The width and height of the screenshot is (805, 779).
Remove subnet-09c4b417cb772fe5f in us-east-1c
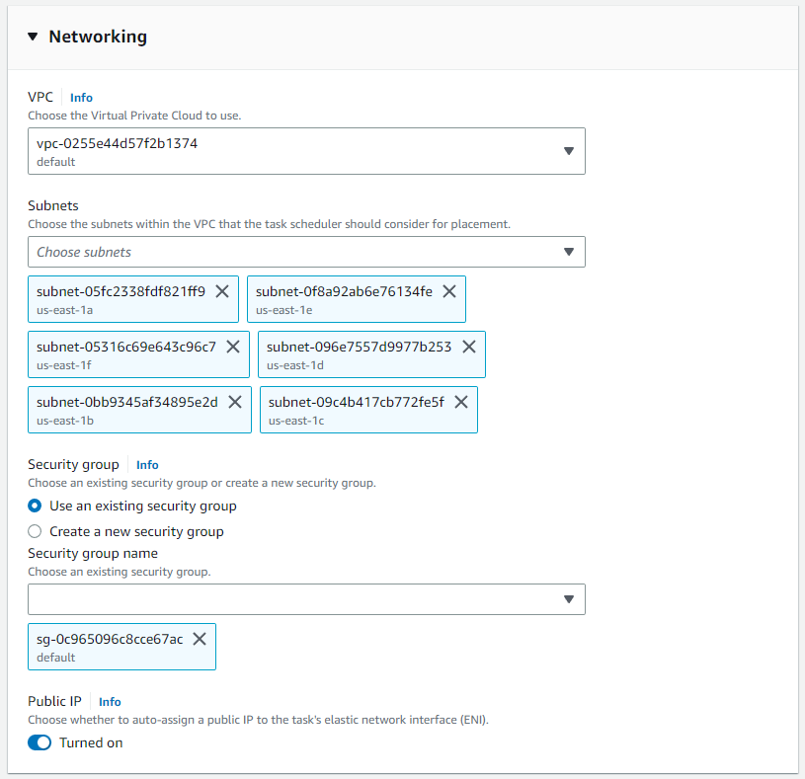[x=461, y=402]
